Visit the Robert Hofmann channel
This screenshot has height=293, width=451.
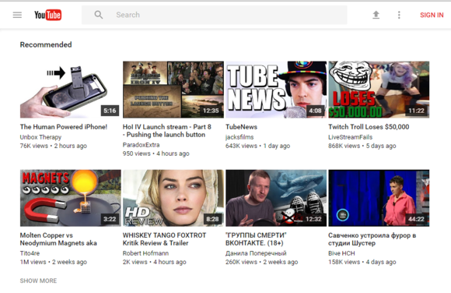pos(146,253)
